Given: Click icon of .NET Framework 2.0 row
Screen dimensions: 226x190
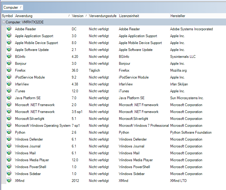Looking at the screenshot, I should 9,105.
